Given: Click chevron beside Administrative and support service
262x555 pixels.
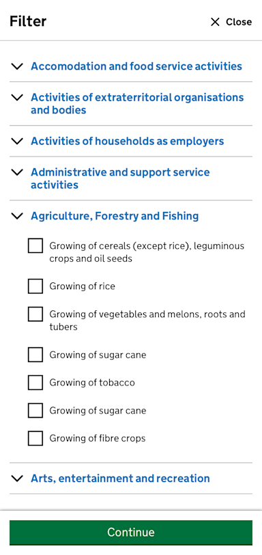Looking at the screenshot, I should 17,172.
